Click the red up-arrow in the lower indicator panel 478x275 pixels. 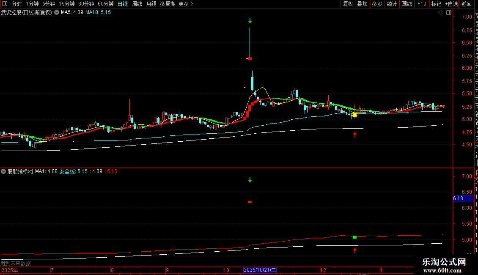355,250
